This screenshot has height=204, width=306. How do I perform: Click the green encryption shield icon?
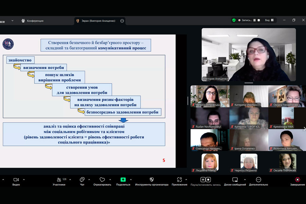[x=234, y=20]
